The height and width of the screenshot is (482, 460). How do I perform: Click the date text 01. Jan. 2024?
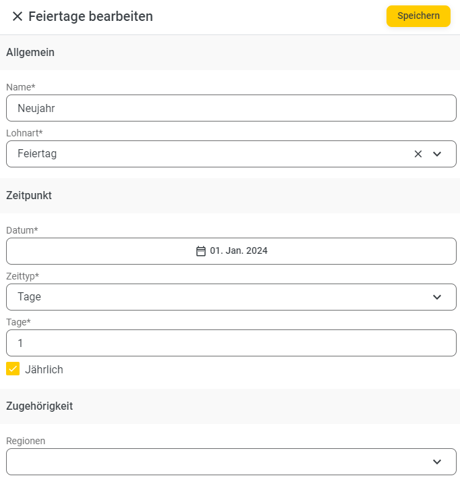239,250
